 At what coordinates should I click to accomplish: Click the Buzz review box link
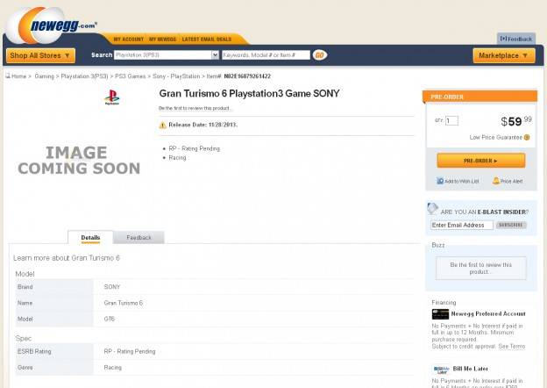(x=480, y=269)
